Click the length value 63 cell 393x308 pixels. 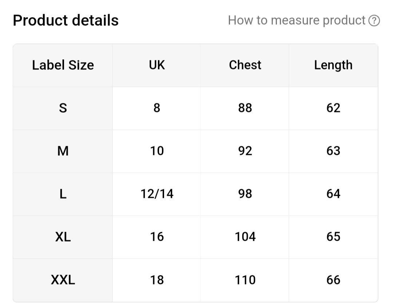click(x=333, y=151)
